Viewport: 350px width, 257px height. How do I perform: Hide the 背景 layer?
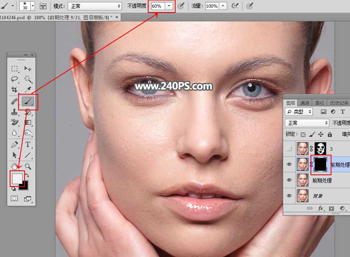coord(289,196)
